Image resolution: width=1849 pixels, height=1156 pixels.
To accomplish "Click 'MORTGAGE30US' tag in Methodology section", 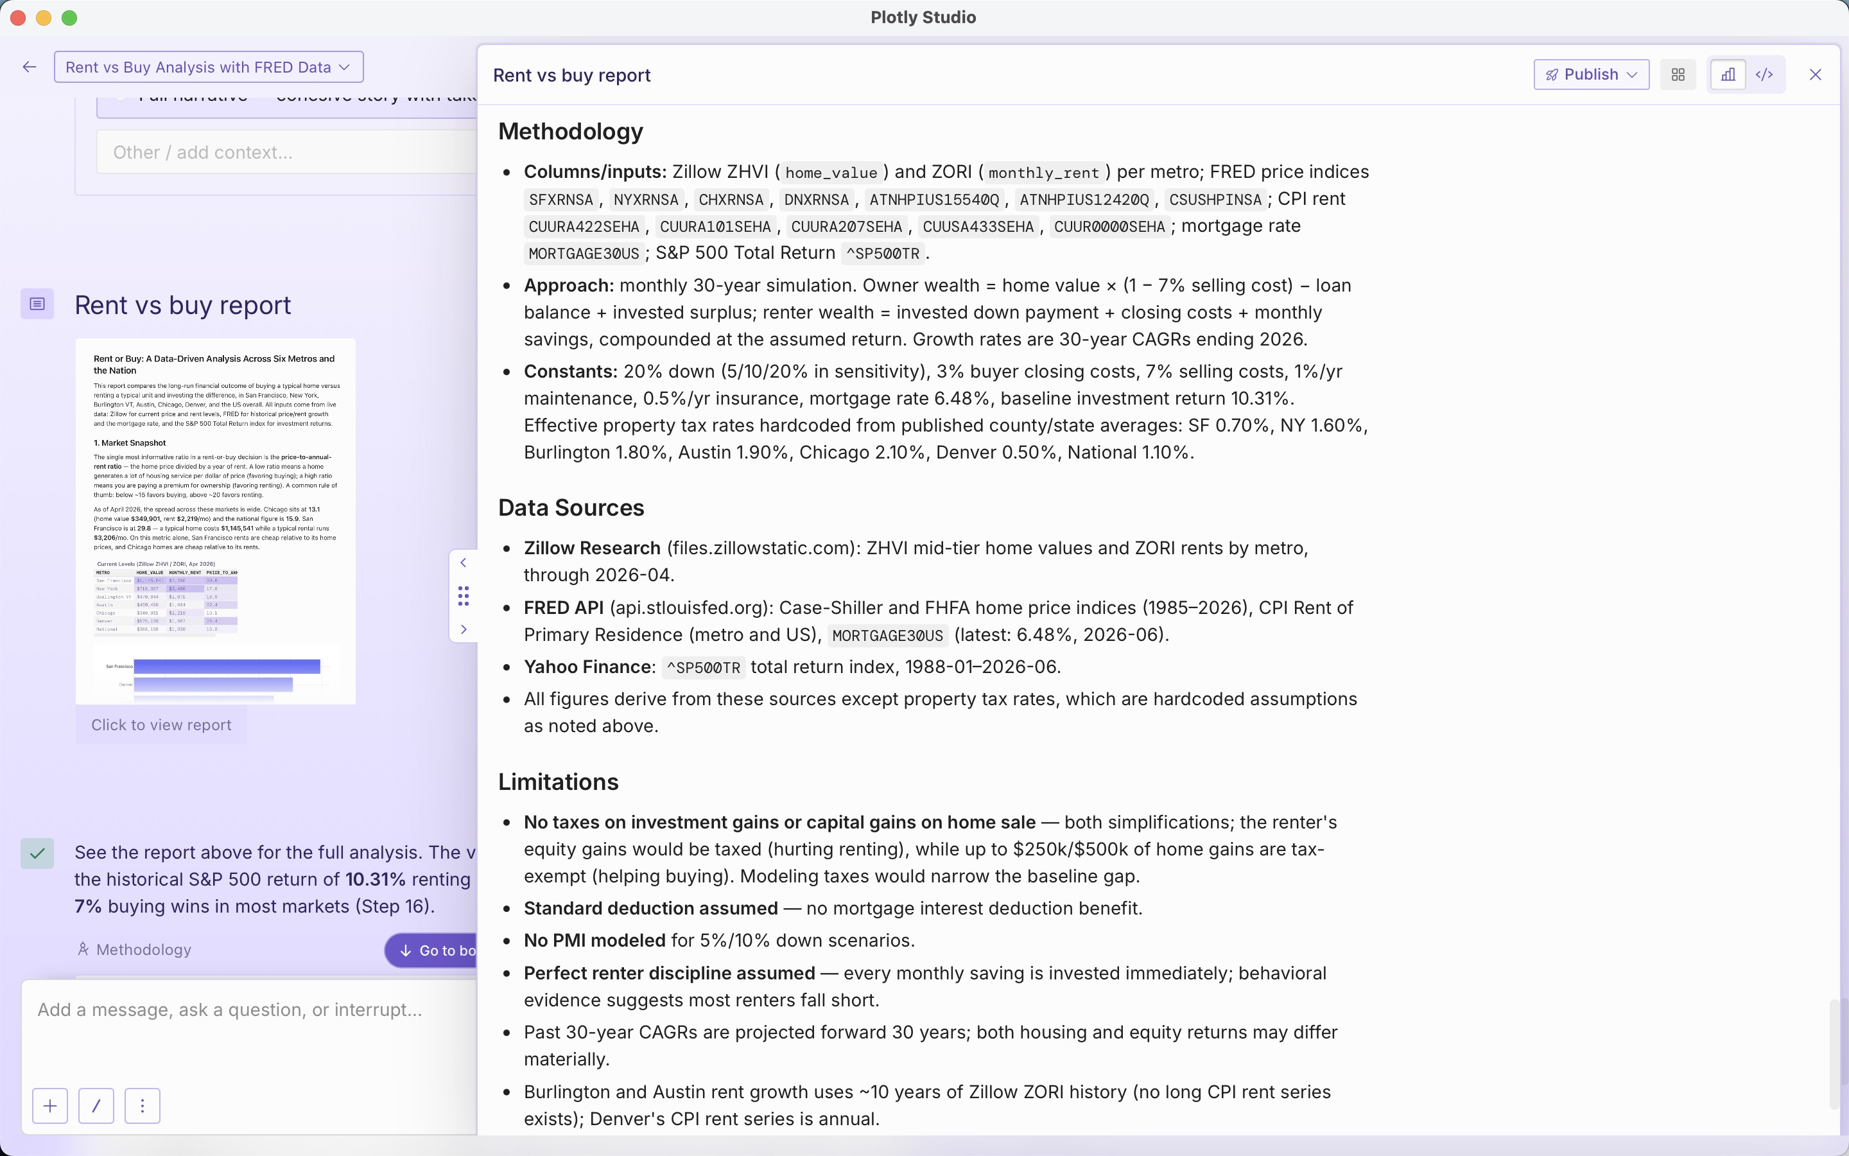I will [584, 254].
